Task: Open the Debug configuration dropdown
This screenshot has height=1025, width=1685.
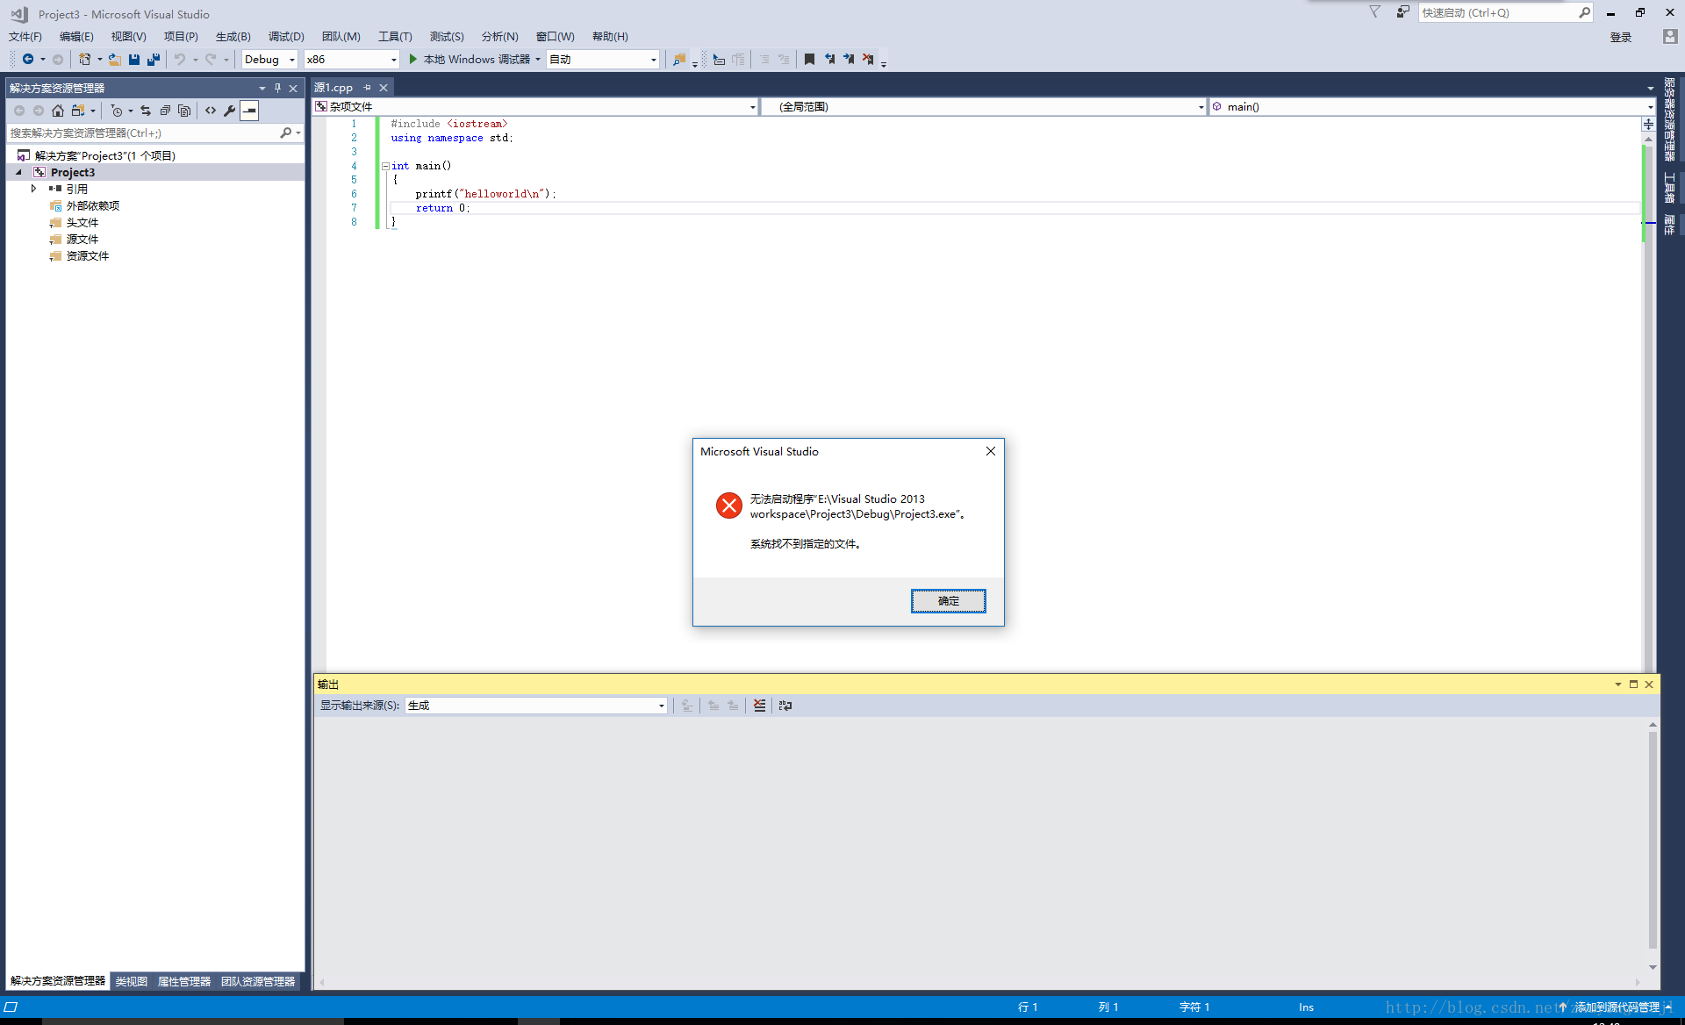Action: click(269, 59)
